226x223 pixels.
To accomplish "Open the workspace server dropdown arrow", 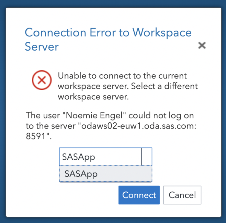I will pyautogui.click(x=147, y=157).
